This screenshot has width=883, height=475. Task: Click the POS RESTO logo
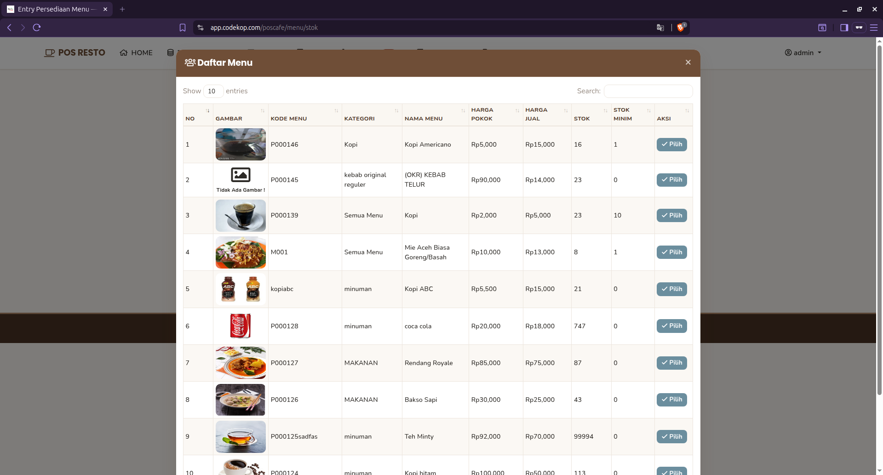click(75, 53)
